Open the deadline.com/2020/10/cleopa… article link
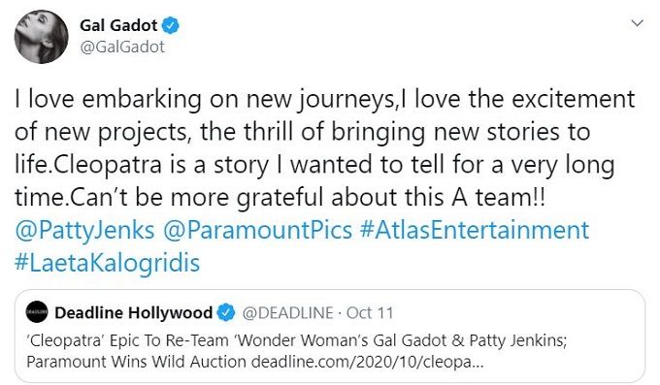The image size is (660, 385). 368,362
